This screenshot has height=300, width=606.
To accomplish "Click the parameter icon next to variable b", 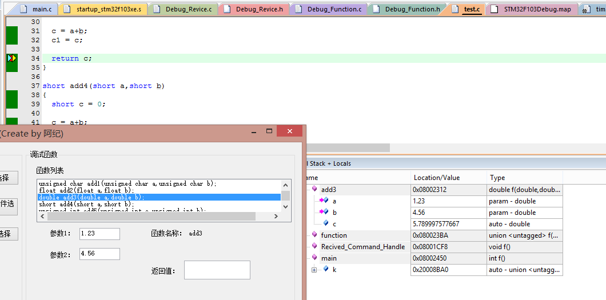I will click(324, 212).
